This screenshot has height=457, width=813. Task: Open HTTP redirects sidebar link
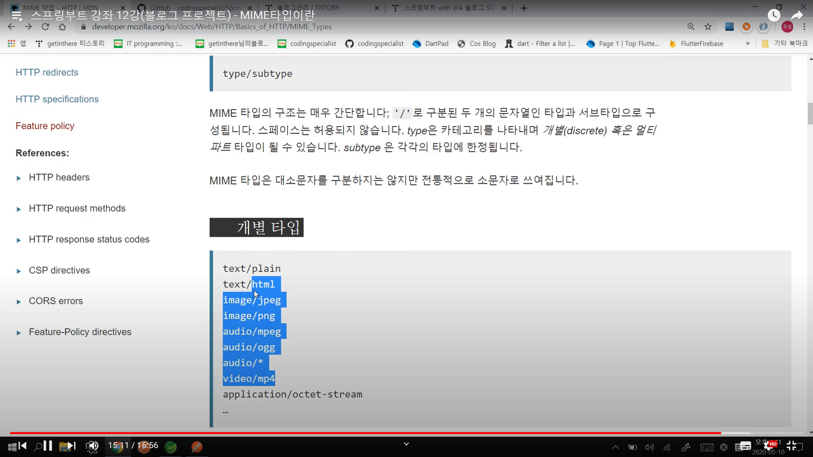click(47, 72)
